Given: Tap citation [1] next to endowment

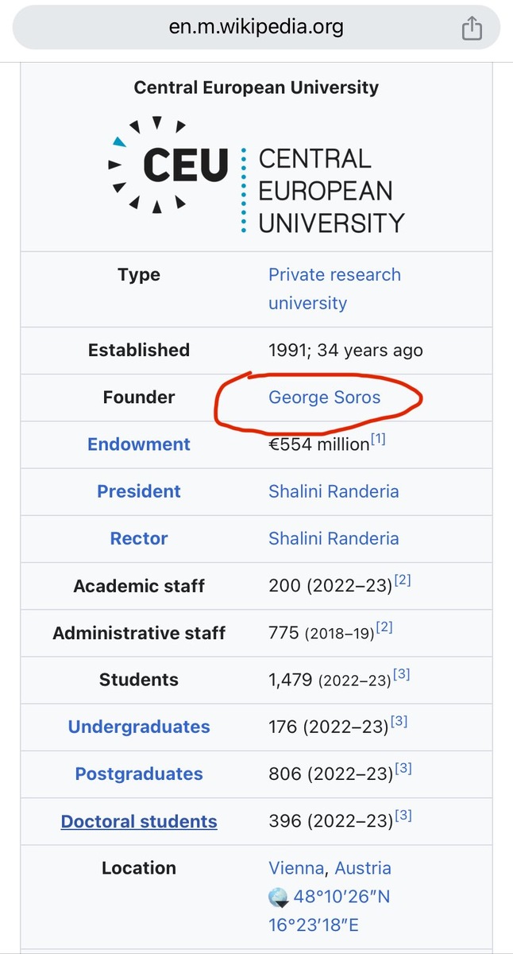Looking at the screenshot, I should coord(378,438).
